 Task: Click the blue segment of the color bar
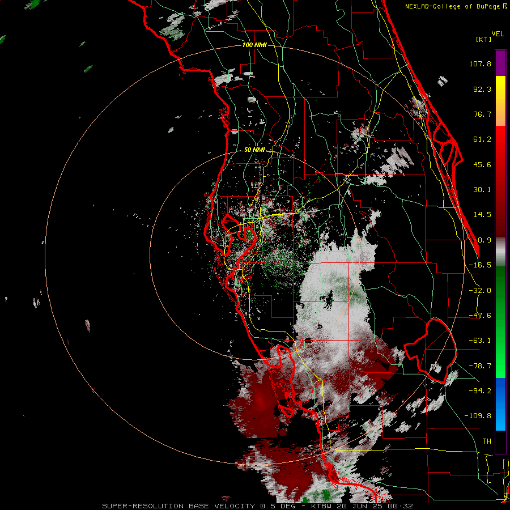[x=500, y=404]
